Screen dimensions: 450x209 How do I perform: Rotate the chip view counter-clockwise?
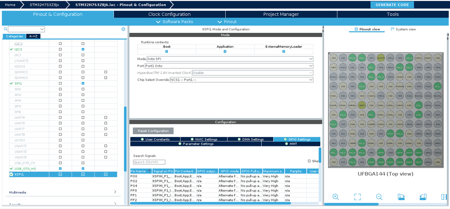pyautogui.click(x=423, y=197)
